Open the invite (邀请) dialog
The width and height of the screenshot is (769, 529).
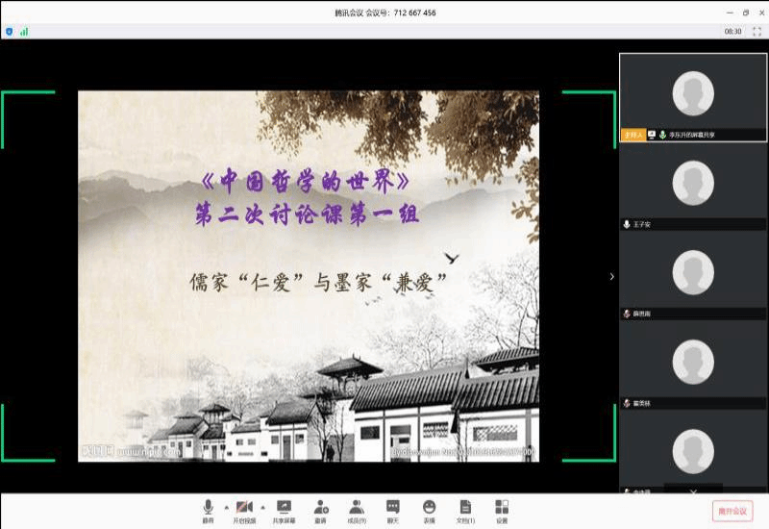pos(320,510)
